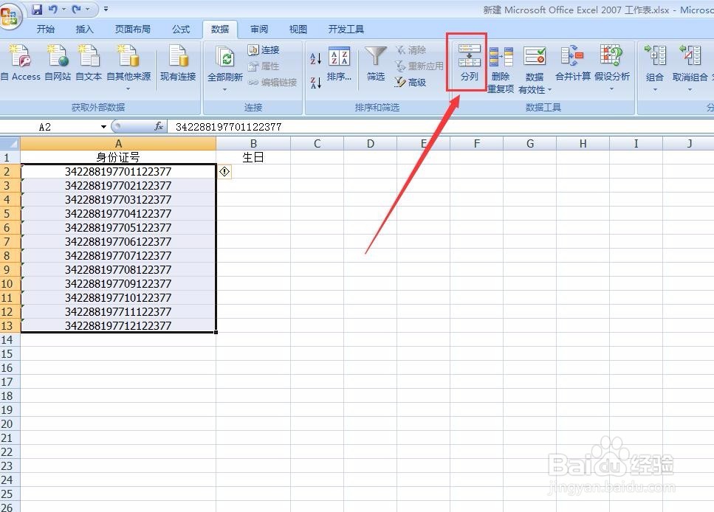Open 假设分析 what-if menu
714x512 pixels.
pos(612,67)
